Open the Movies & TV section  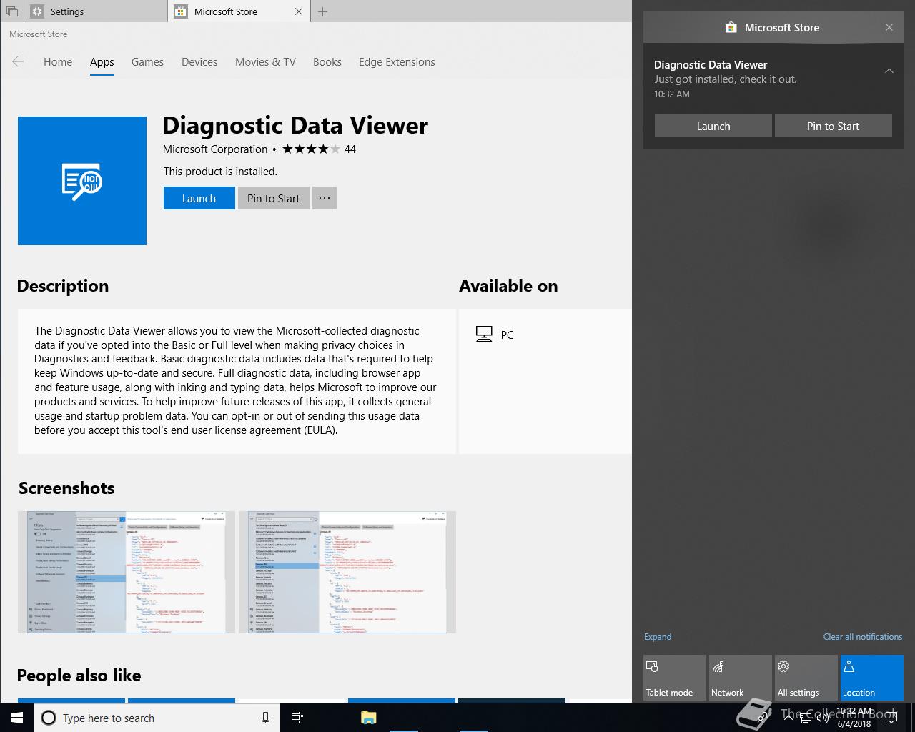point(265,62)
